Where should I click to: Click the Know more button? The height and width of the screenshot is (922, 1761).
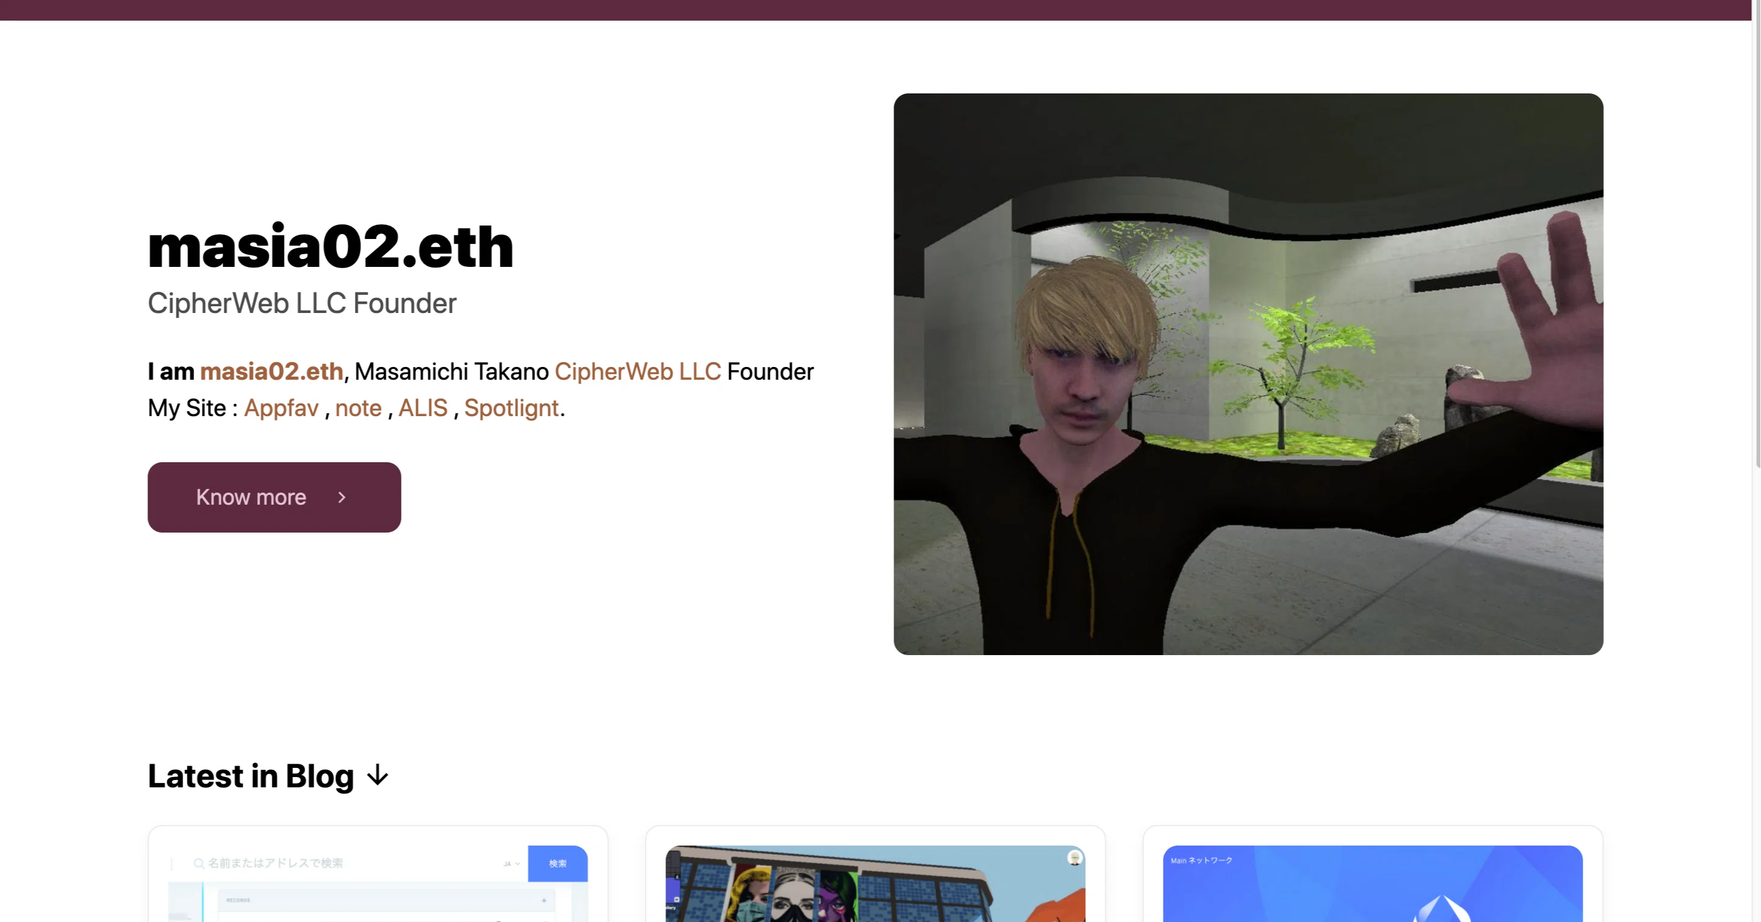tap(274, 497)
